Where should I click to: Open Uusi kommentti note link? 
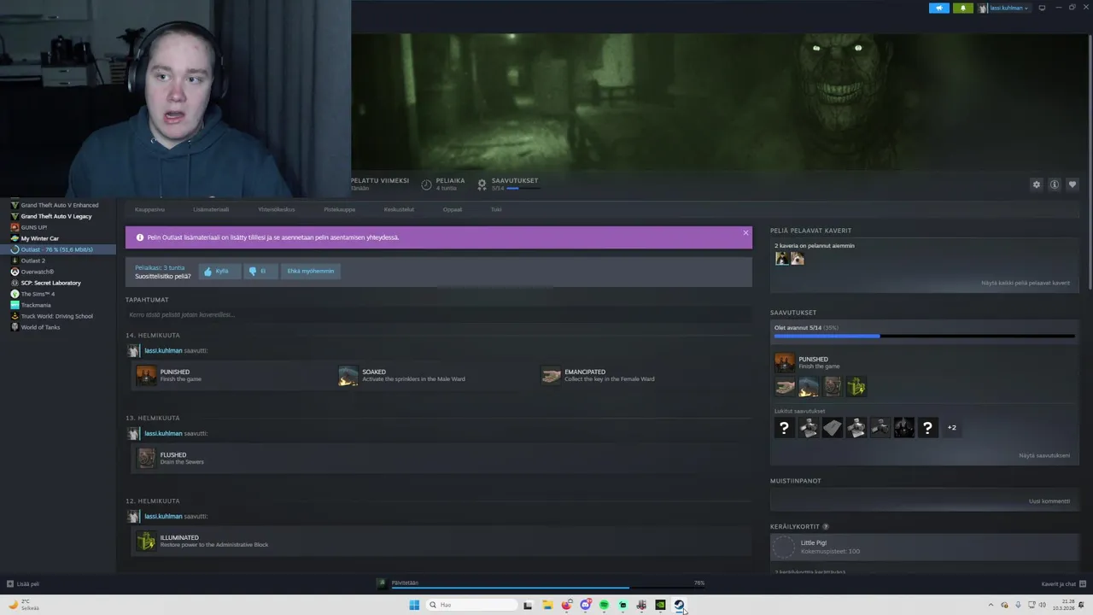(x=1049, y=501)
